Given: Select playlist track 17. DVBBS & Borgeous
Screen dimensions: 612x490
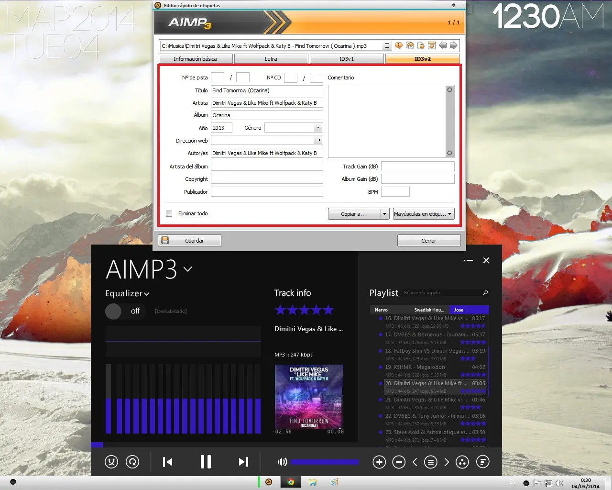Looking at the screenshot, I should click(435, 338).
